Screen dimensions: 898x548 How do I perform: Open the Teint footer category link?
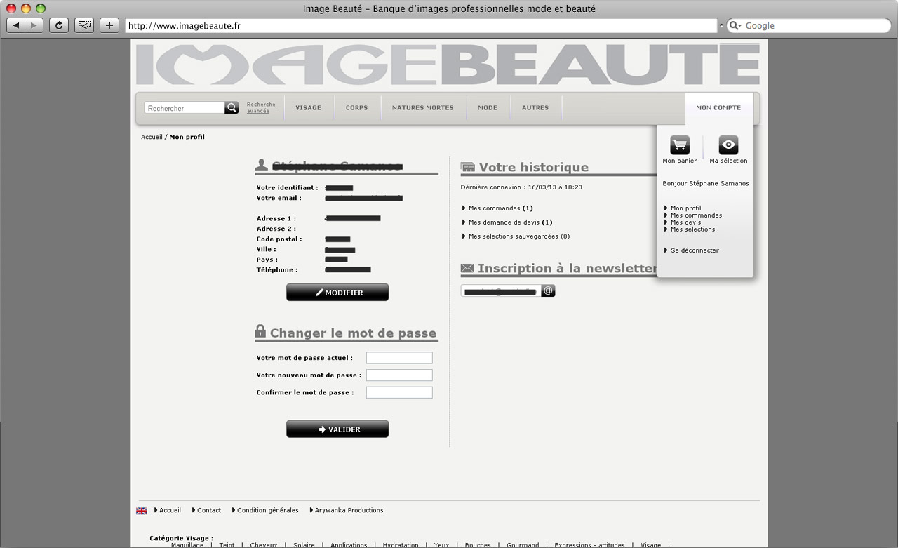[x=227, y=545]
